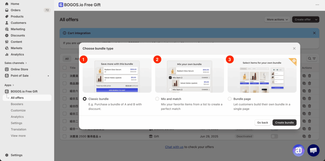This screenshot has width=325, height=161.
Task: Click the Create offer button
Action: coord(302,19)
